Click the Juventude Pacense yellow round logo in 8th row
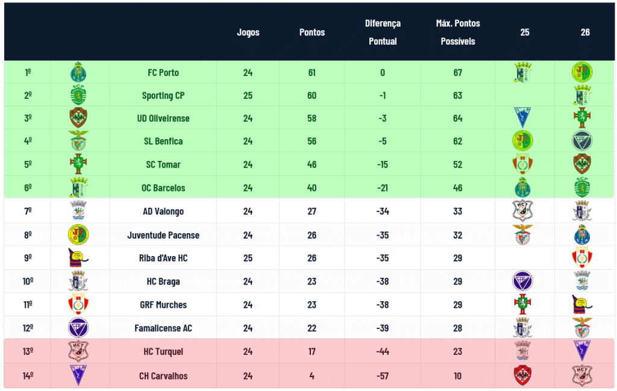Screen dimensions: 617x391 coord(78,235)
